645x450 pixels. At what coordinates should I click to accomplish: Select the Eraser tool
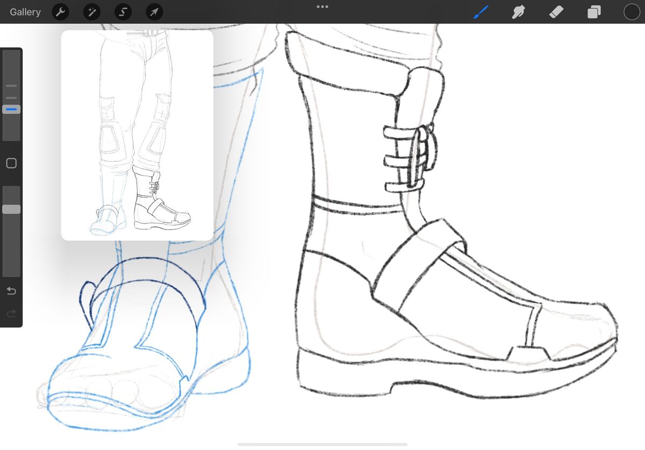coord(556,12)
